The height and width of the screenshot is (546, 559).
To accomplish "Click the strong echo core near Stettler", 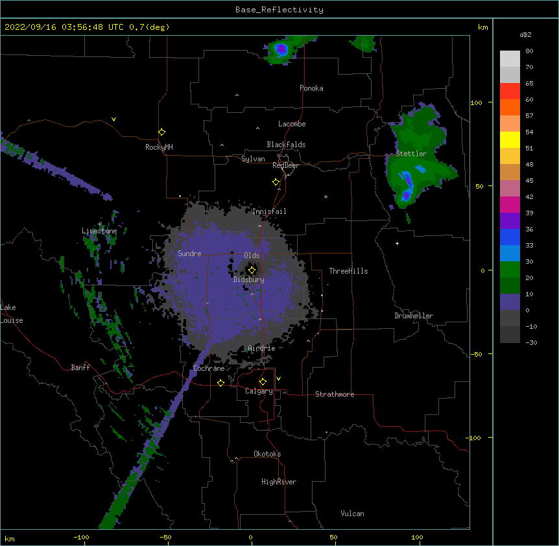I will (x=407, y=185).
